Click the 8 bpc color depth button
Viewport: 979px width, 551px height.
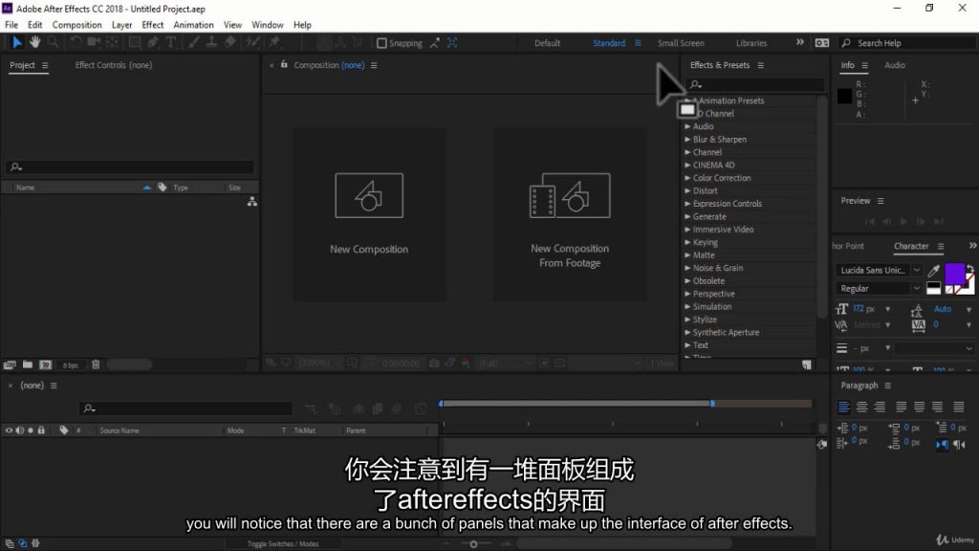(x=71, y=365)
